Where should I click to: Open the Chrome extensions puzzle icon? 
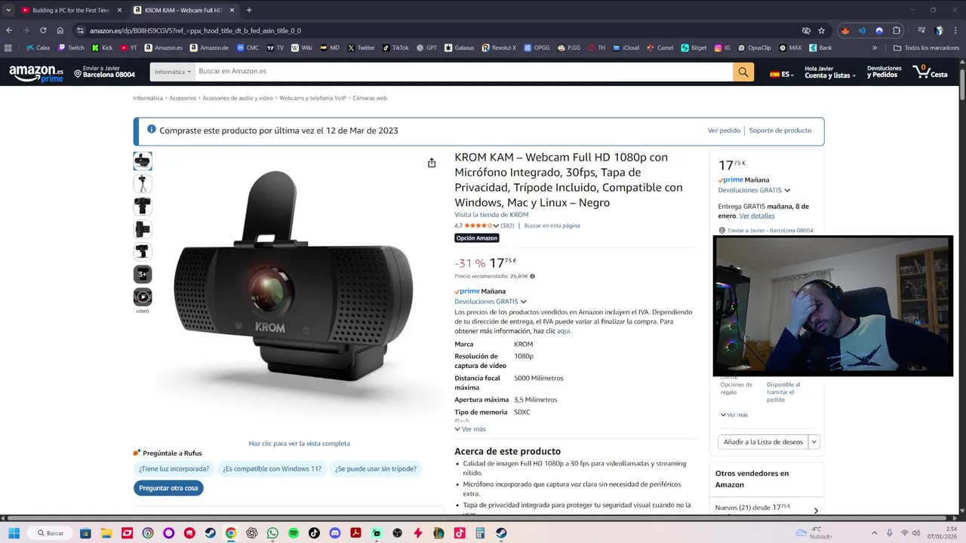click(x=897, y=30)
